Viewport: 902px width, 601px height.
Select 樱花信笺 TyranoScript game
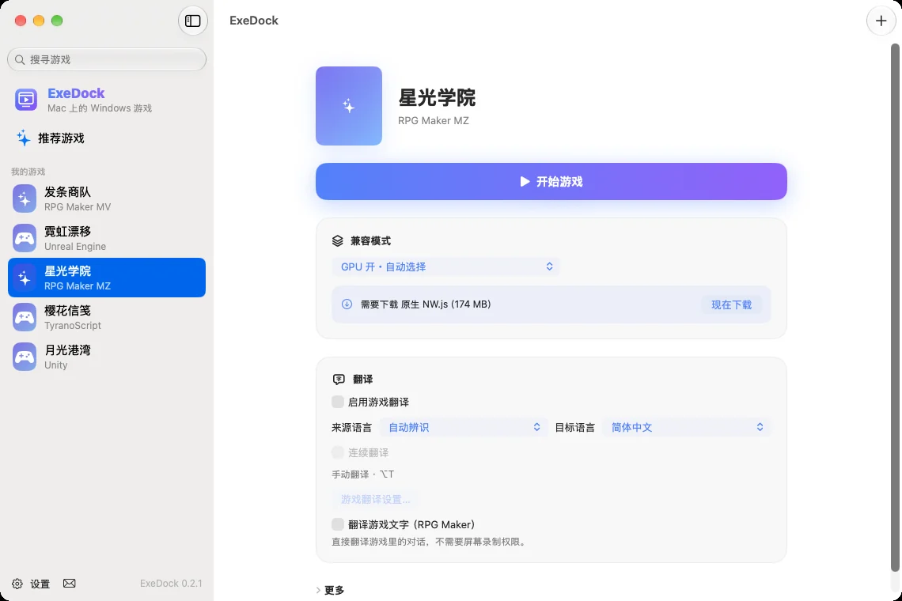point(107,317)
